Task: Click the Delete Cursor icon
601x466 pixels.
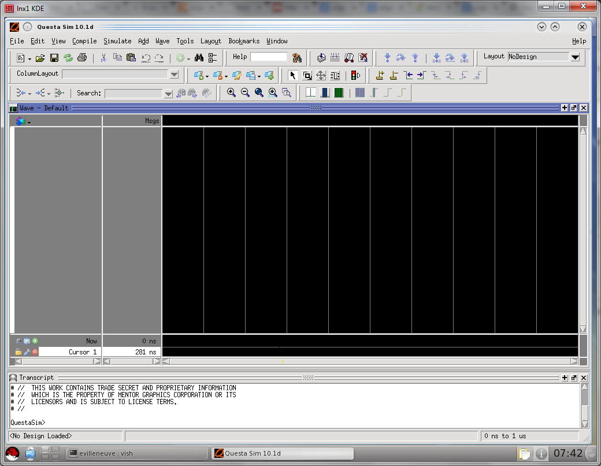Action: (x=394, y=76)
